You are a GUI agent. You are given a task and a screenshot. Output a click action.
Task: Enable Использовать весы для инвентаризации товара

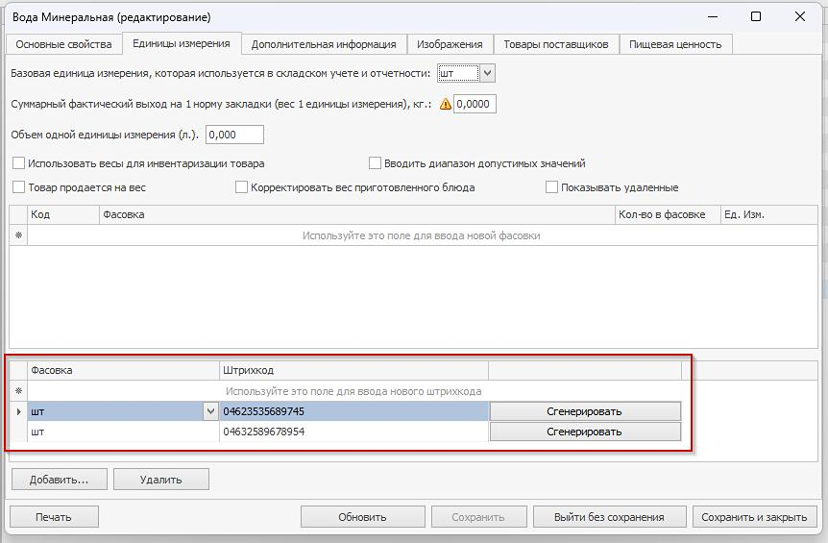[19, 163]
